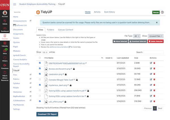Open the Admin shield icon
The height and width of the screenshot is (120, 170).
[x=5, y=21]
